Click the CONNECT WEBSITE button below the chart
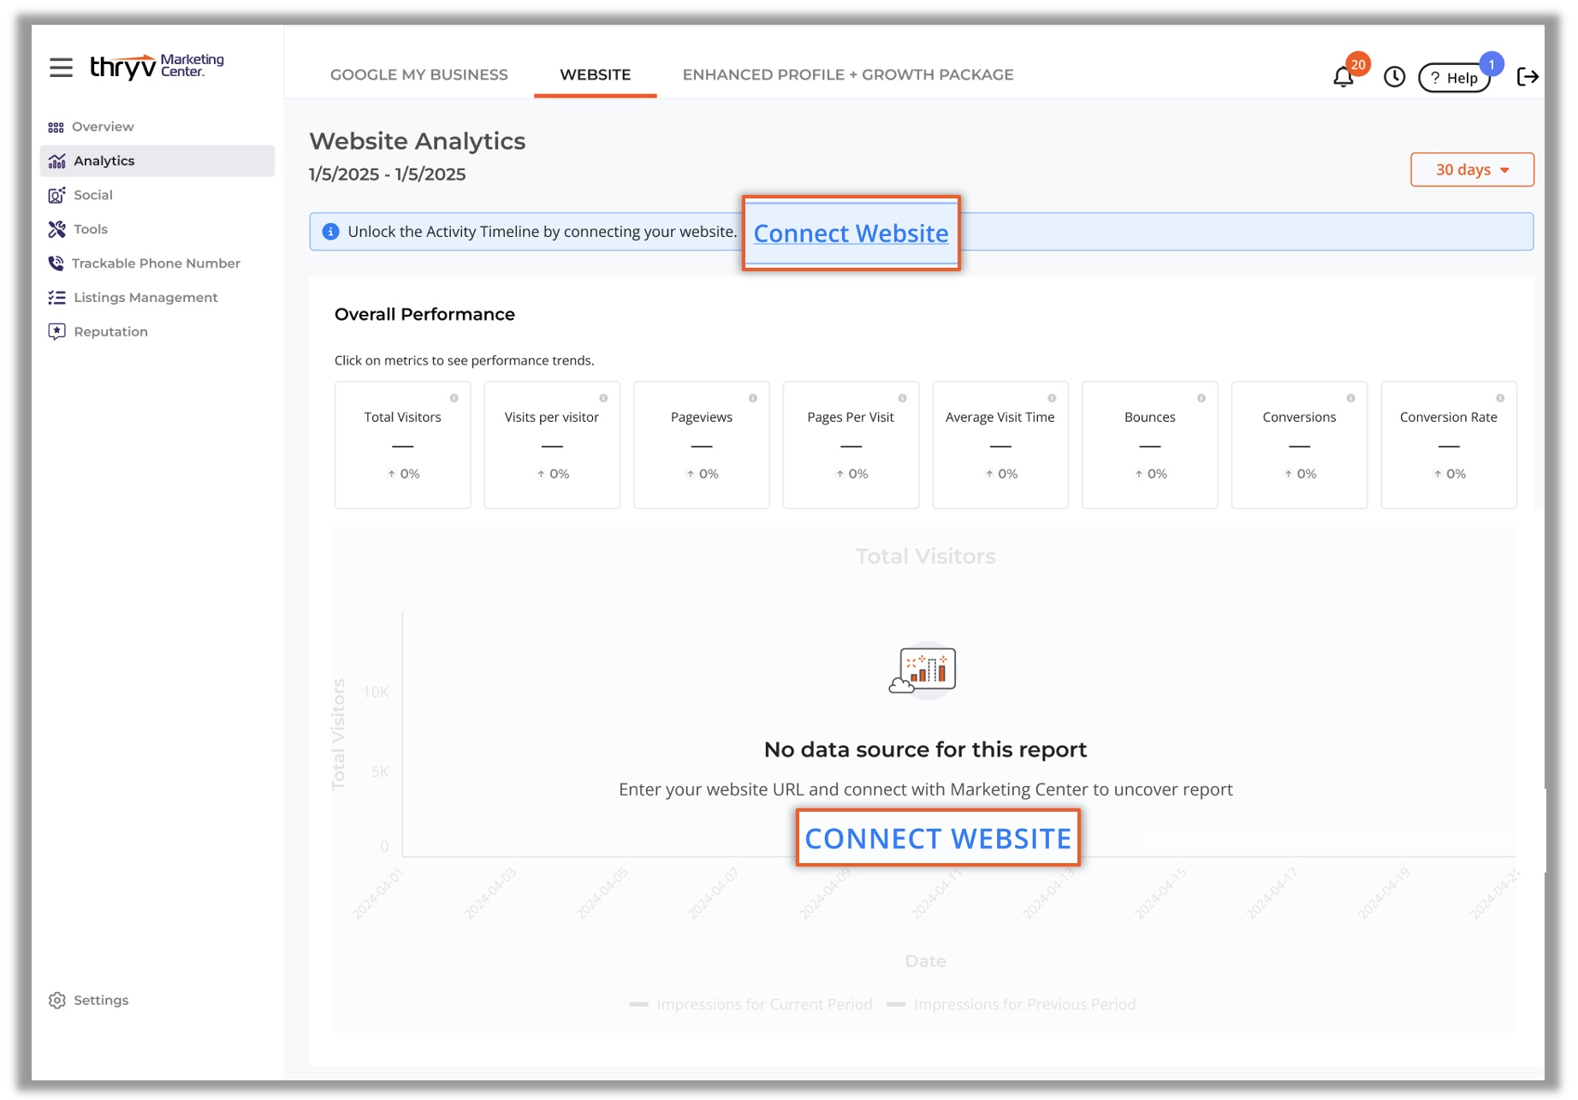 pos(938,838)
